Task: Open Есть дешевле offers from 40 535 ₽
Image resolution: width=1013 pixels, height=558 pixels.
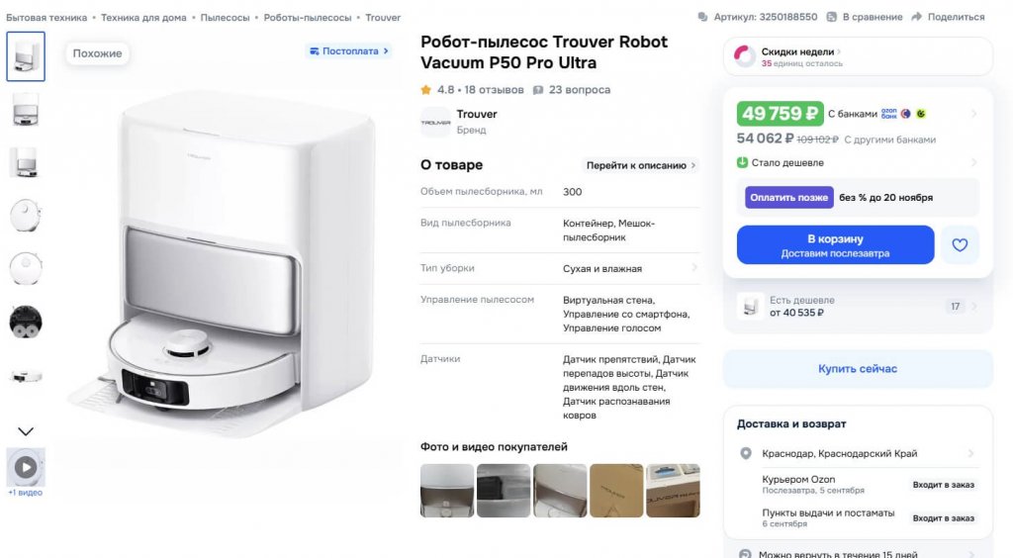Action: click(x=858, y=306)
